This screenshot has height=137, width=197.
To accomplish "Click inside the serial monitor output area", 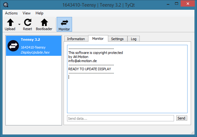I will click(x=127, y=94).
